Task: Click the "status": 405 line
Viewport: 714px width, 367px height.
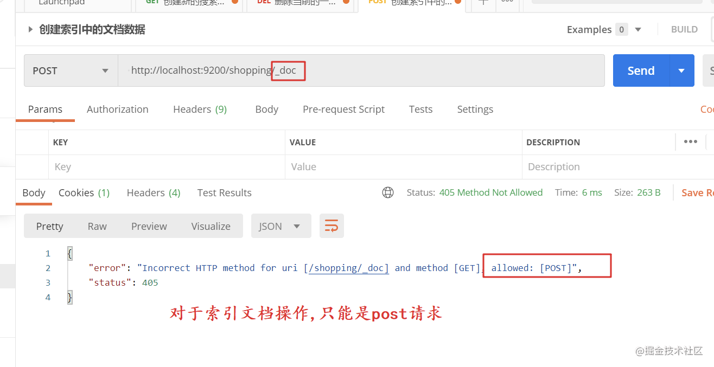Action: pyautogui.click(x=123, y=282)
